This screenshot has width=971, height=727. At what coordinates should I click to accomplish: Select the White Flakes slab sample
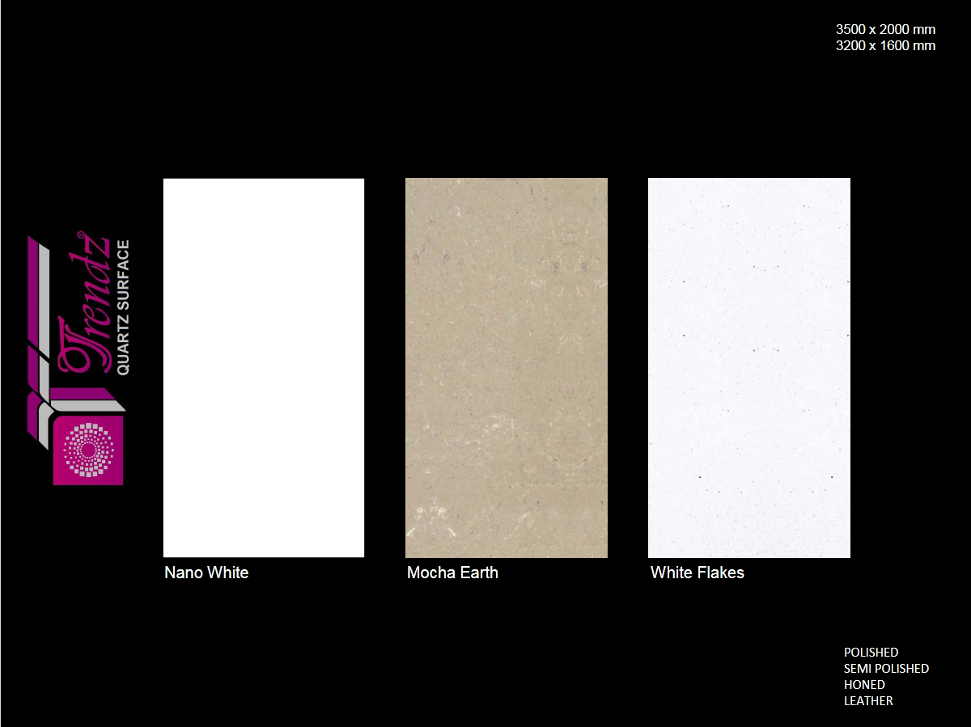tap(749, 368)
